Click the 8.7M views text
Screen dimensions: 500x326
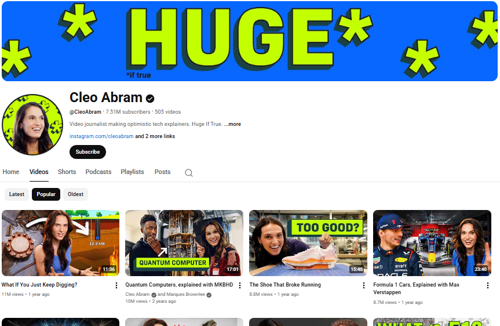pos(385,302)
